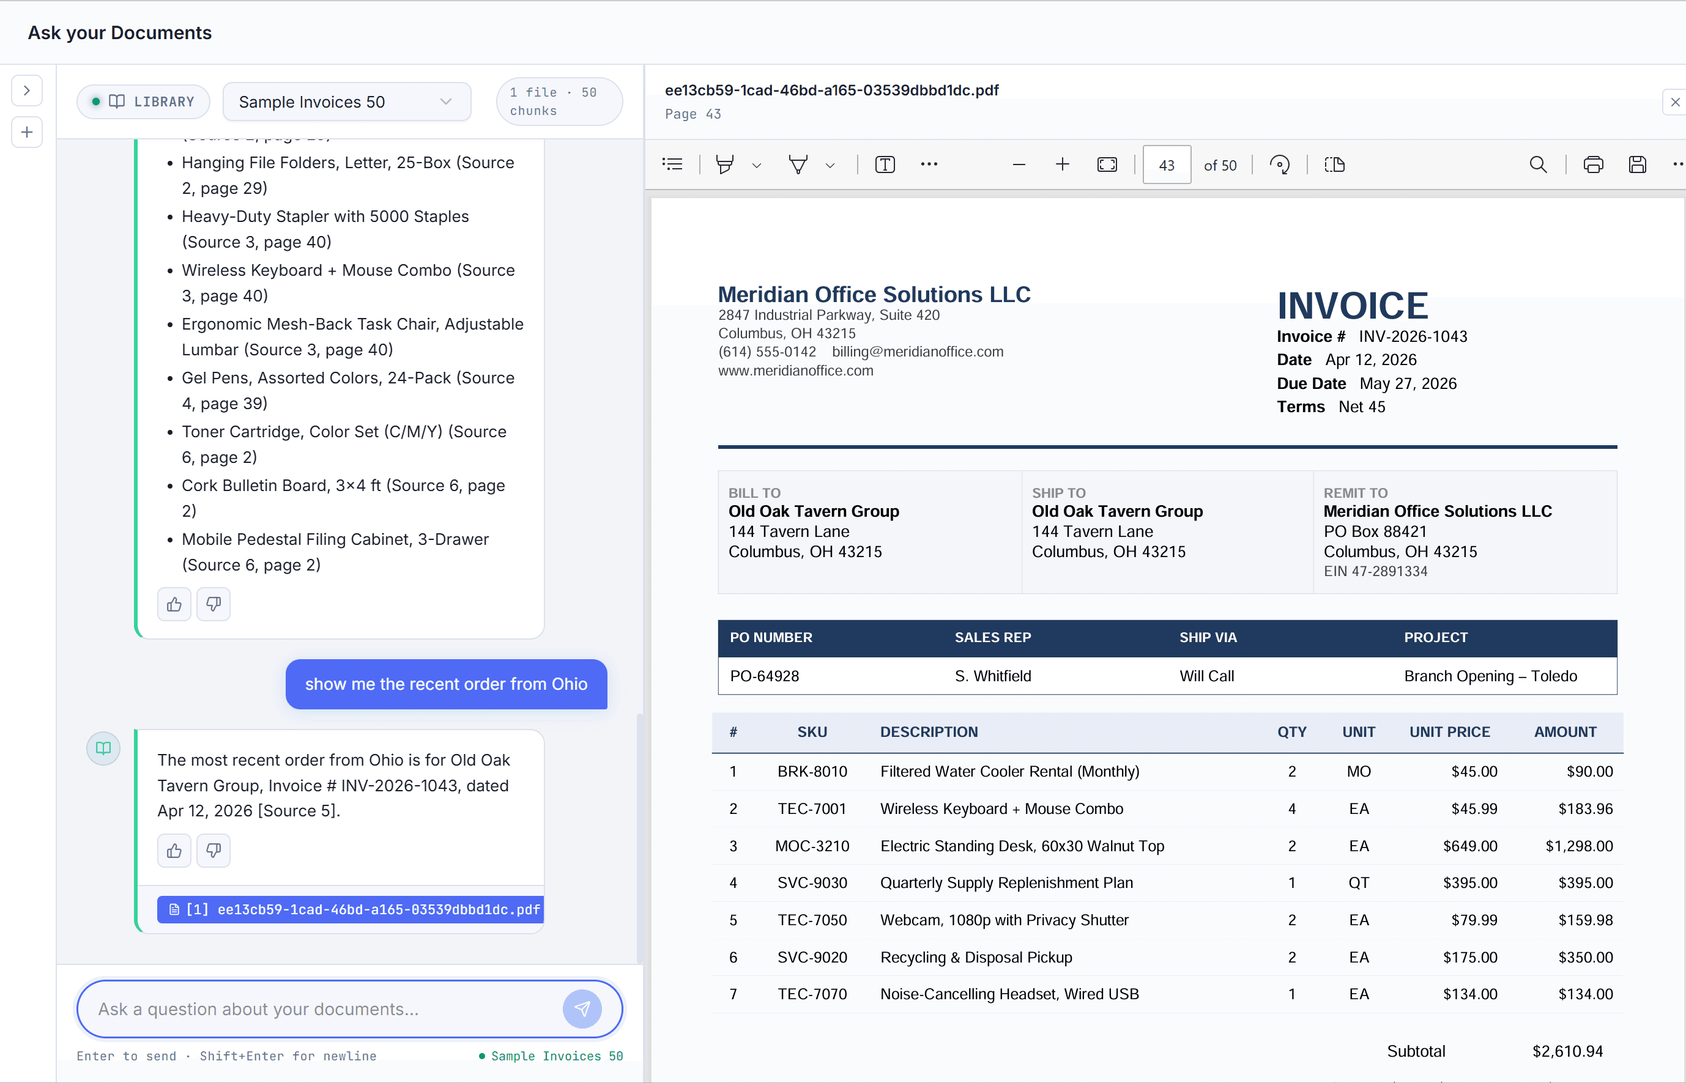Open the Sample Invoices 50 dropdown
This screenshot has height=1083, width=1686.
tap(347, 102)
